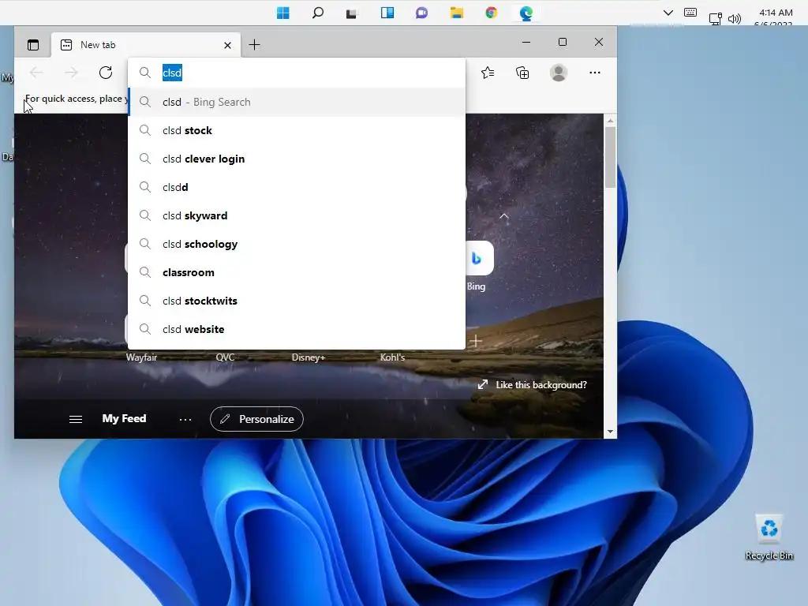
Task: Close the New tab tab
Action: point(227,45)
